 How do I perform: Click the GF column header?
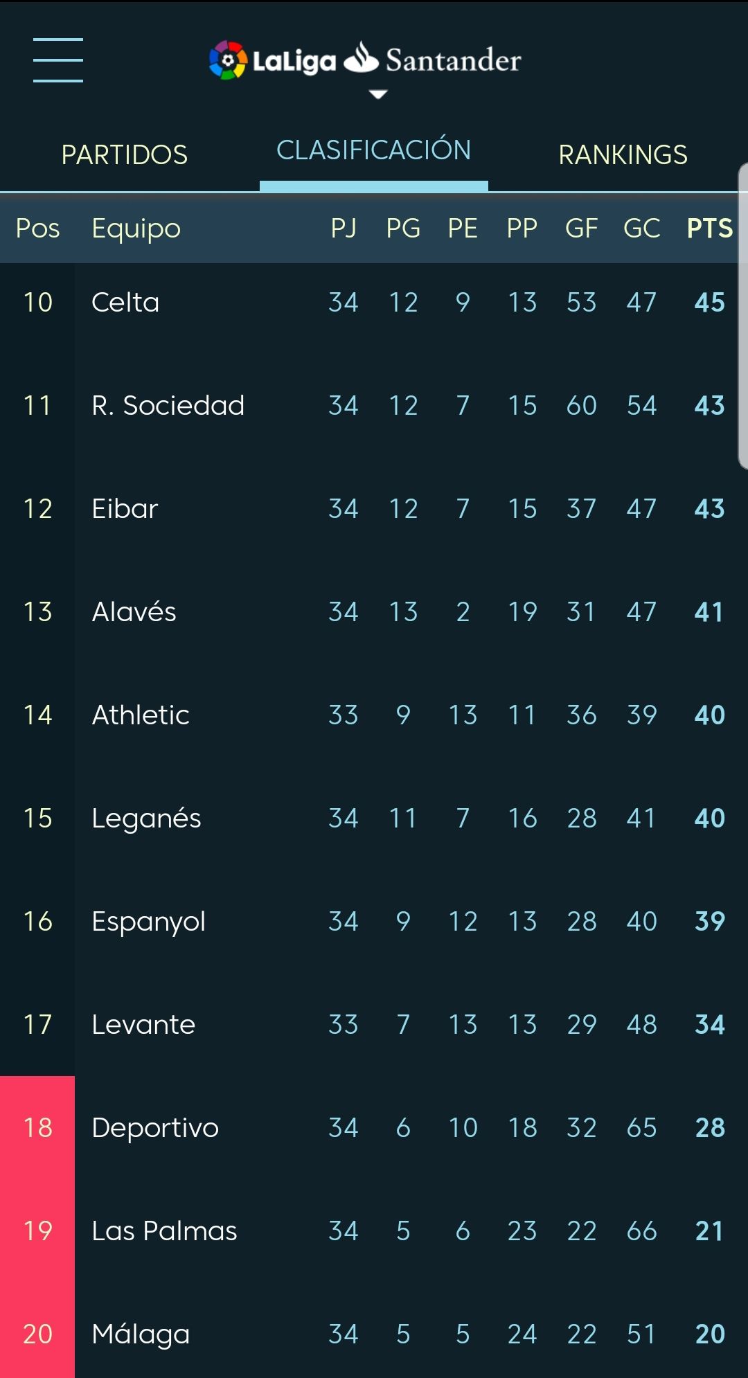pos(581,229)
